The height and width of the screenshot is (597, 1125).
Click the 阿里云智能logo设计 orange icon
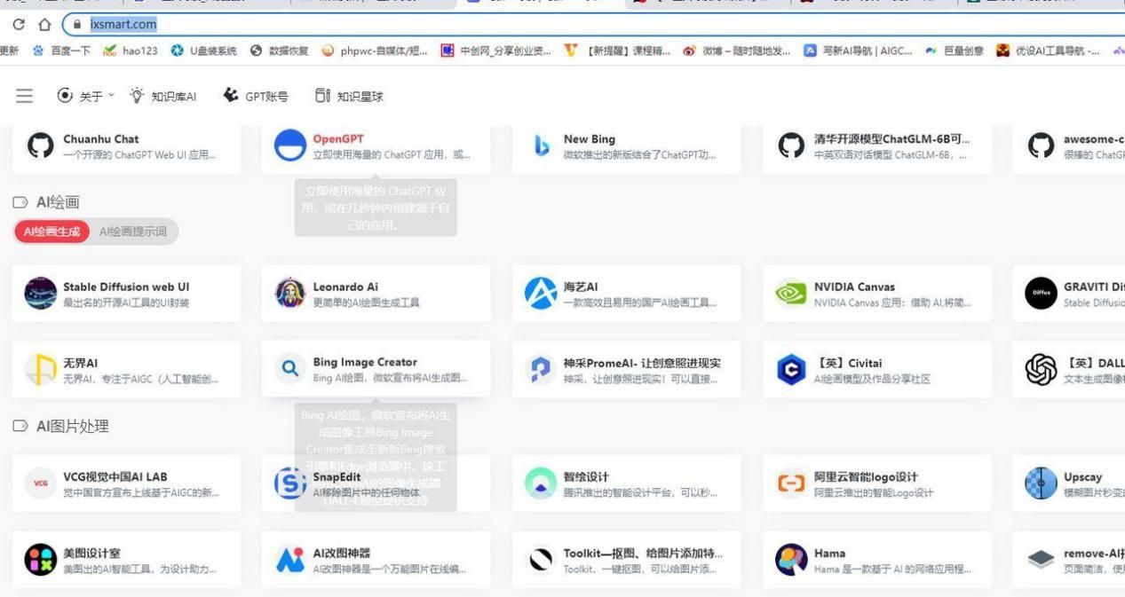pyautogui.click(x=791, y=483)
